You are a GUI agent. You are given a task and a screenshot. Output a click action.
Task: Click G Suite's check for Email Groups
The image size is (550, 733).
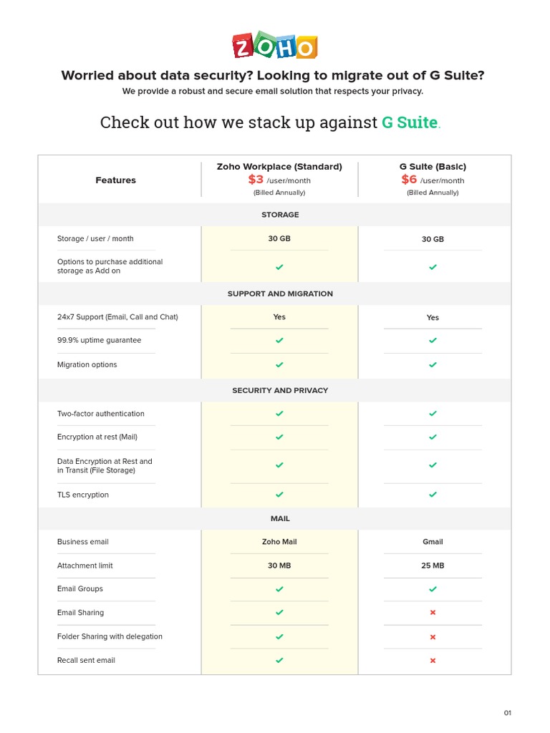pos(433,589)
